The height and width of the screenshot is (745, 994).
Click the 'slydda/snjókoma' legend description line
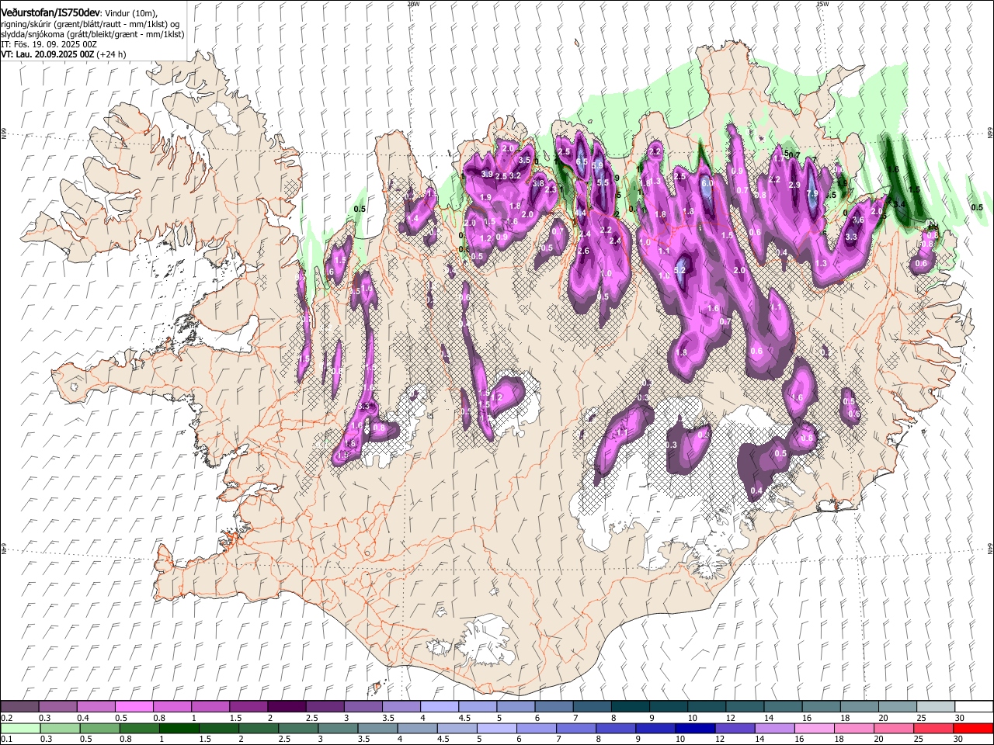tap(92, 34)
